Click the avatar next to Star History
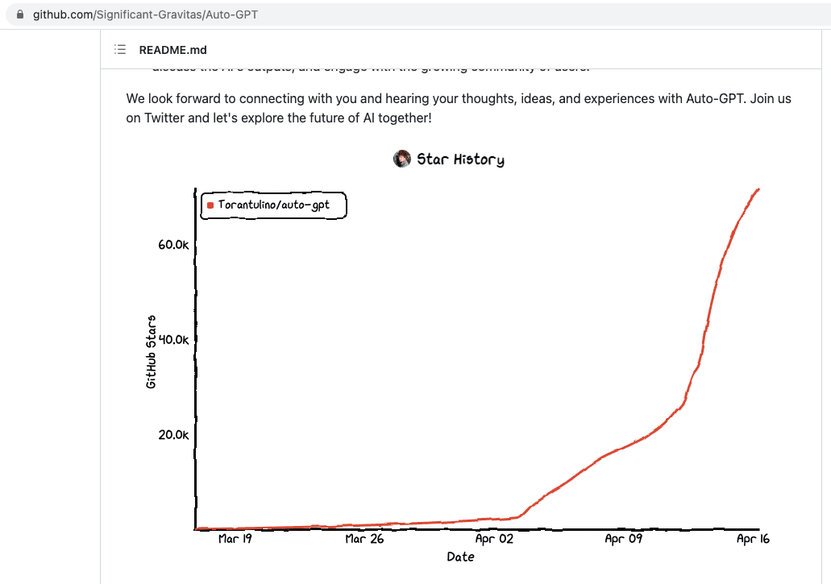The width and height of the screenshot is (831, 584). tap(402, 159)
